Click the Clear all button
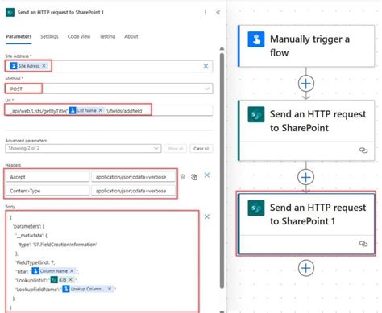The width and height of the screenshot is (382, 313). point(201,149)
